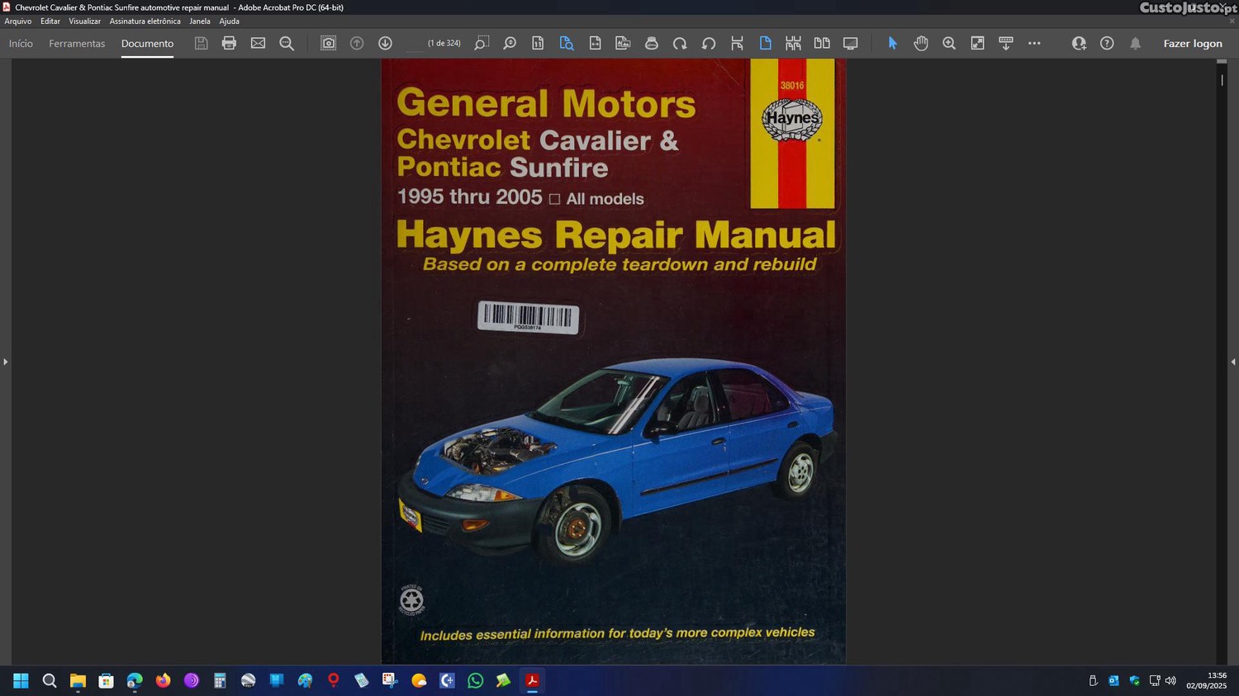Image resolution: width=1239 pixels, height=696 pixels.
Task: Rotate the page counterclockwise
Action: [709, 43]
